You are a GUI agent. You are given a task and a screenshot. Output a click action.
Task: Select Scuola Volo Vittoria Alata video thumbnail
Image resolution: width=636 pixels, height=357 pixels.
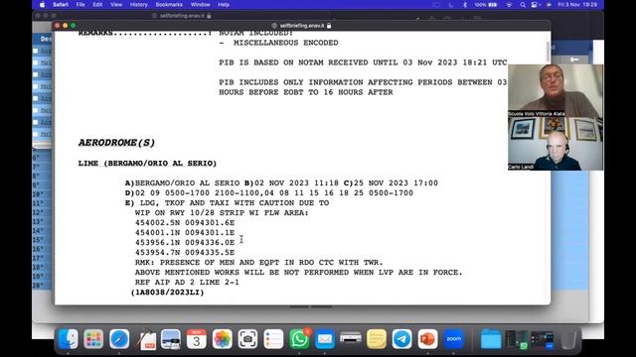pyautogui.click(x=556, y=90)
